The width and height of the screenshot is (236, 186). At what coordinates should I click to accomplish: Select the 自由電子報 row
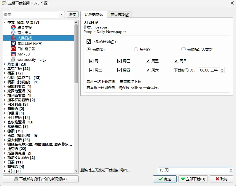point(39,49)
